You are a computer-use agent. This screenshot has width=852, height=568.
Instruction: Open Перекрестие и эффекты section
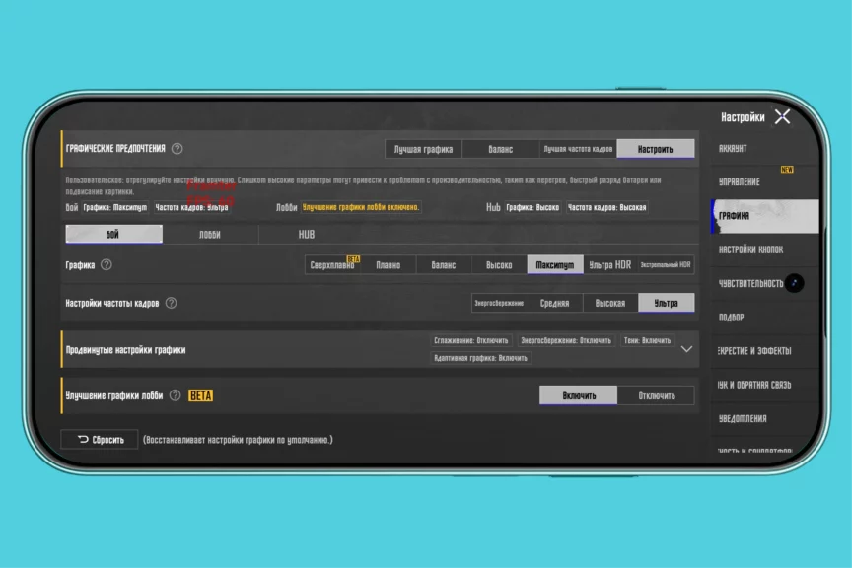pos(763,351)
